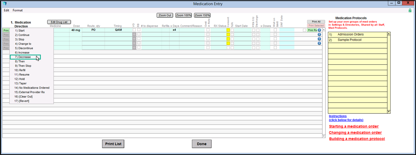Open the Format menu
The image size is (416, 155).
point(18,10)
